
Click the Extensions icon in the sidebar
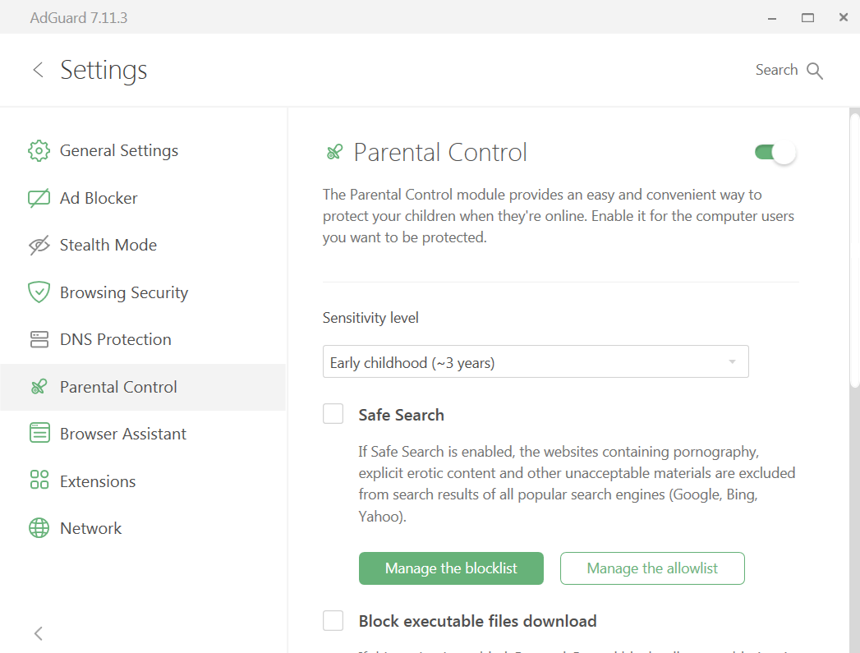(39, 481)
